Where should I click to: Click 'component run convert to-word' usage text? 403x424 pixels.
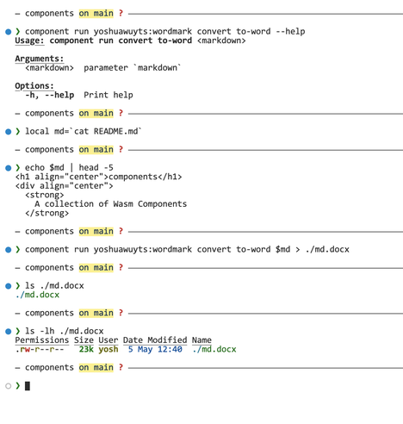tap(121, 41)
